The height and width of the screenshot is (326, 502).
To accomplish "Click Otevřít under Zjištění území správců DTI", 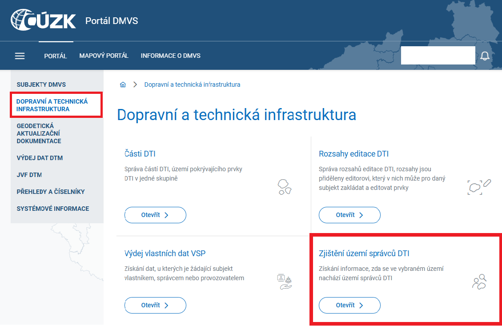I will click(349, 305).
